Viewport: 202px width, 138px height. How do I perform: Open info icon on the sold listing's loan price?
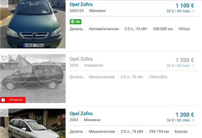pyautogui.click(x=193, y=66)
